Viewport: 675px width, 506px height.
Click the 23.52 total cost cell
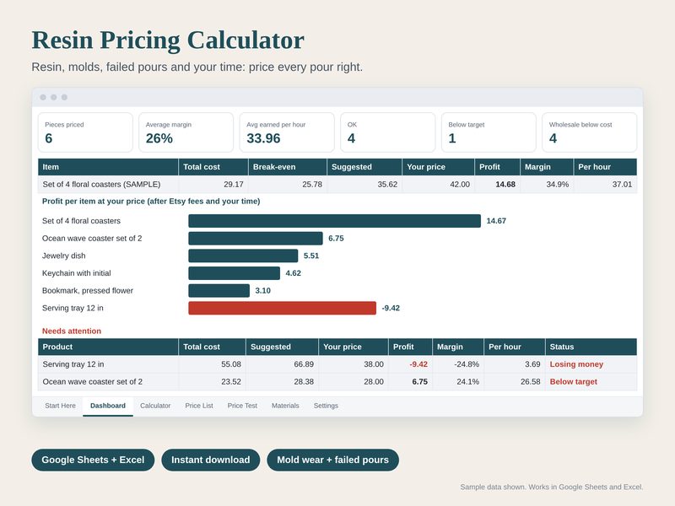coord(213,382)
